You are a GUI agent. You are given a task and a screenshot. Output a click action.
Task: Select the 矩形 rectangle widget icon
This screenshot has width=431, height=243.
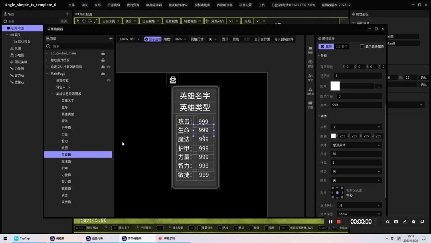[x=310, y=50]
